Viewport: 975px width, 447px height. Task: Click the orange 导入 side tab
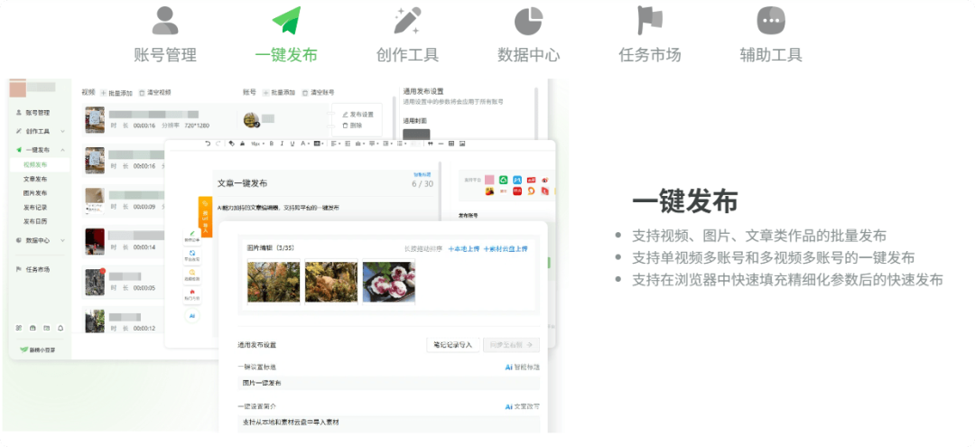coord(205,218)
